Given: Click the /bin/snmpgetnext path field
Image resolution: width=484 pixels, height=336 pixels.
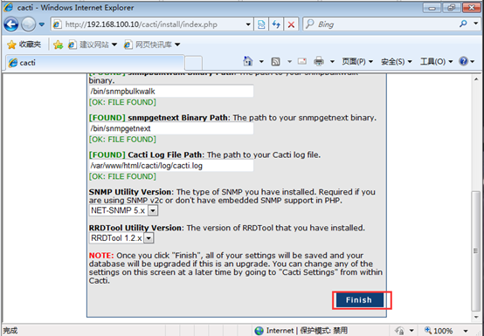Looking at the screenshot, I should pos(171,128).
